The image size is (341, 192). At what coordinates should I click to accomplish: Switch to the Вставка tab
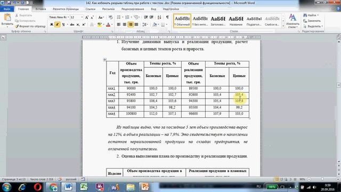click(40, 9)
